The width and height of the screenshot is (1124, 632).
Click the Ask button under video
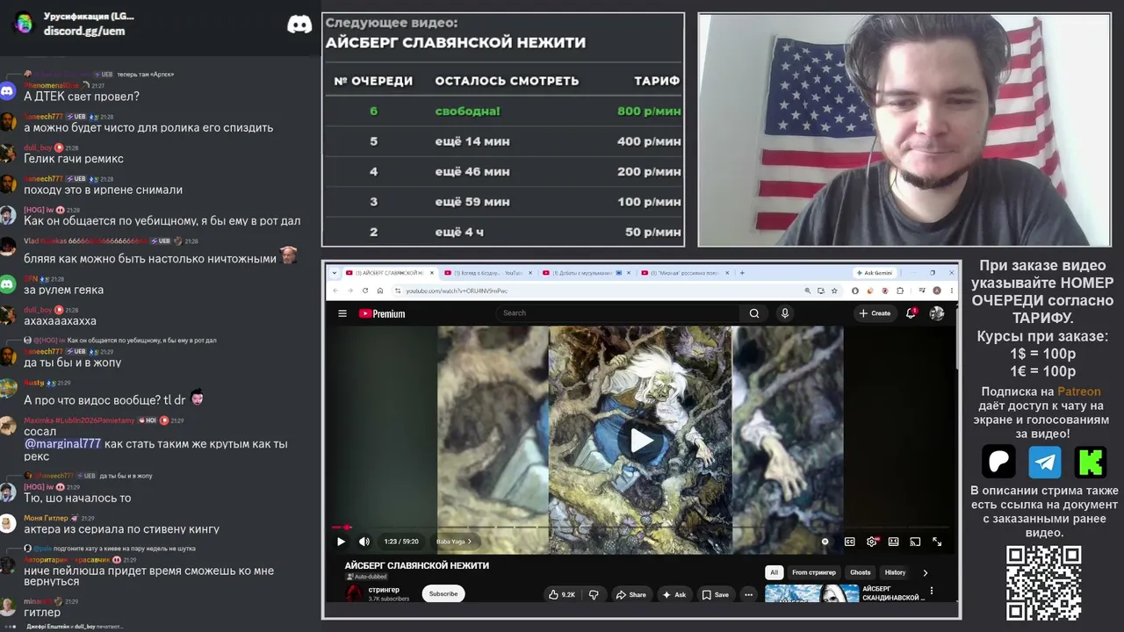coord(674,594)
